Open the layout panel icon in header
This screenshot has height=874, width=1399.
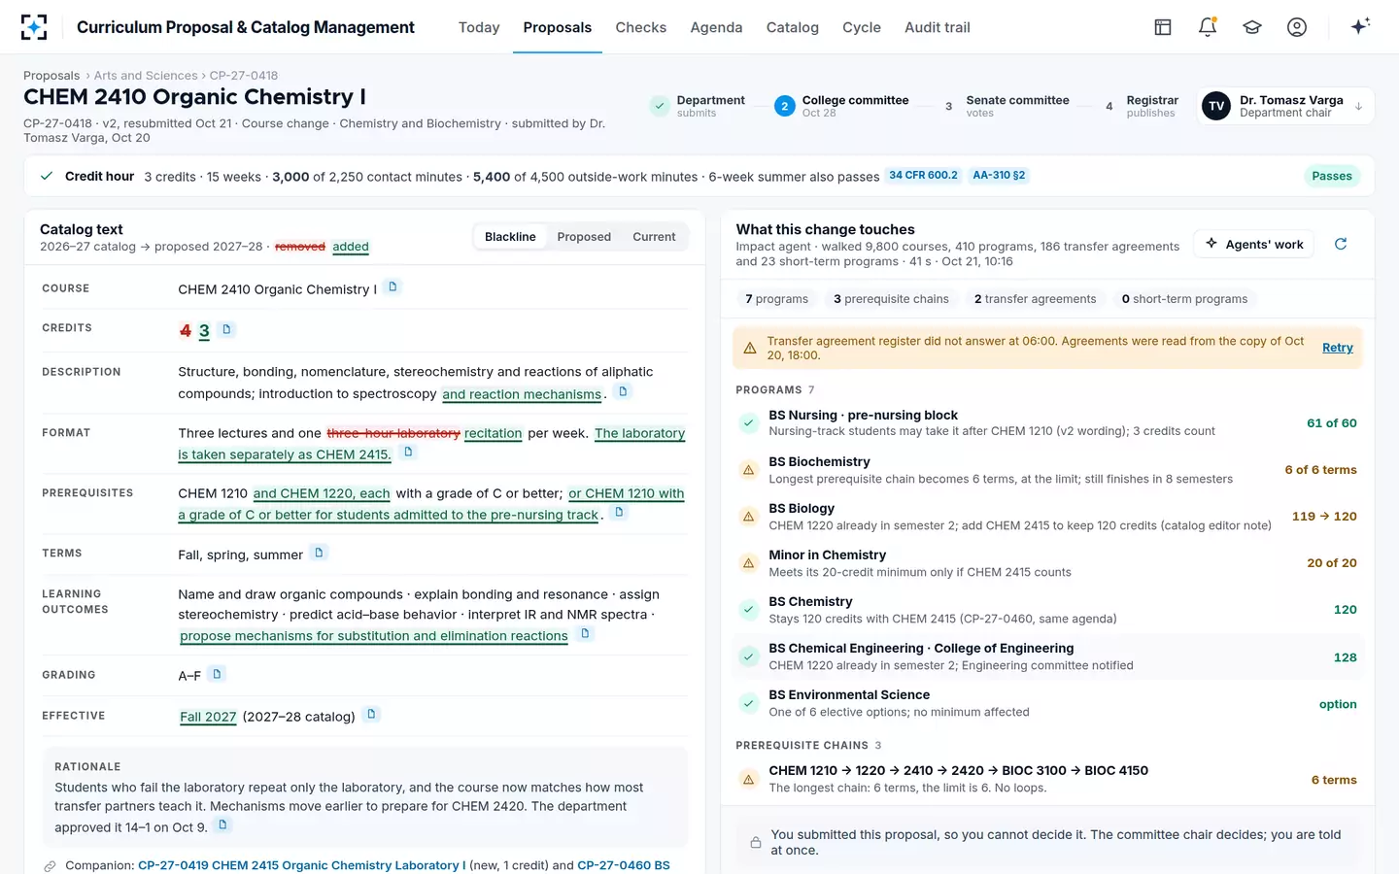1163,27
